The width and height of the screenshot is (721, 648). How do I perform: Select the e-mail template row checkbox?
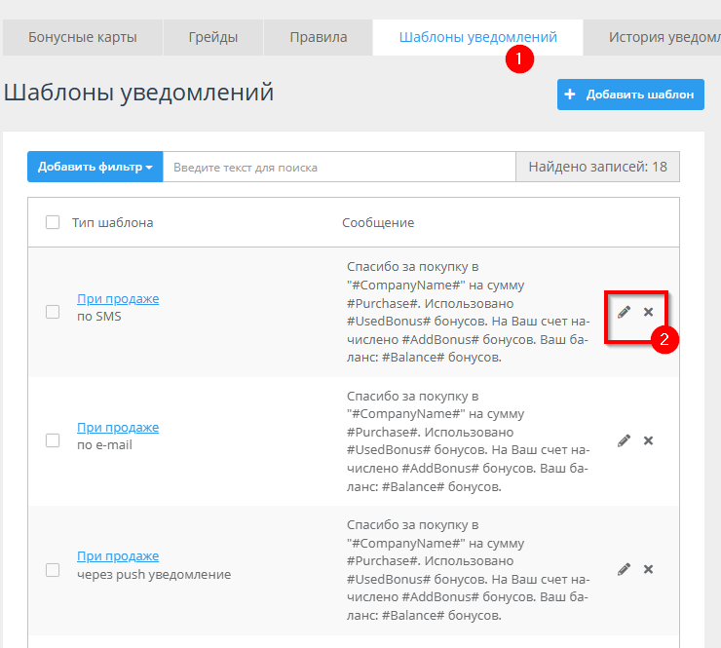(53, 440)
